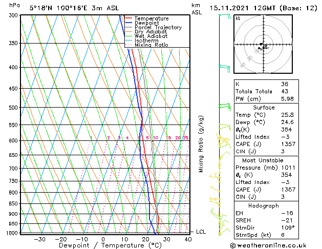Click the hodograph center trace
This screenshot has width=322, height=249.
pyautogui.click(x=263, y=47)
